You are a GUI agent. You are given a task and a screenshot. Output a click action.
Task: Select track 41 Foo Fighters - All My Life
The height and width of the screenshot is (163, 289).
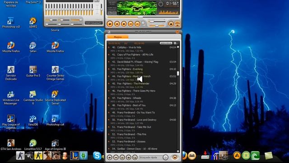click(x=142, y=56)
